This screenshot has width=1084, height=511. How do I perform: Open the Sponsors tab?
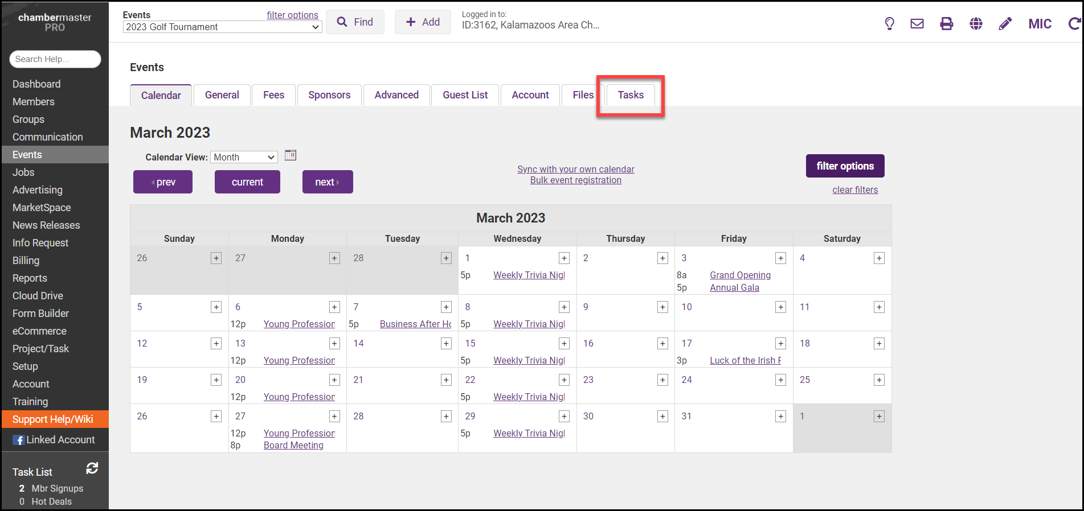point(329,95)
